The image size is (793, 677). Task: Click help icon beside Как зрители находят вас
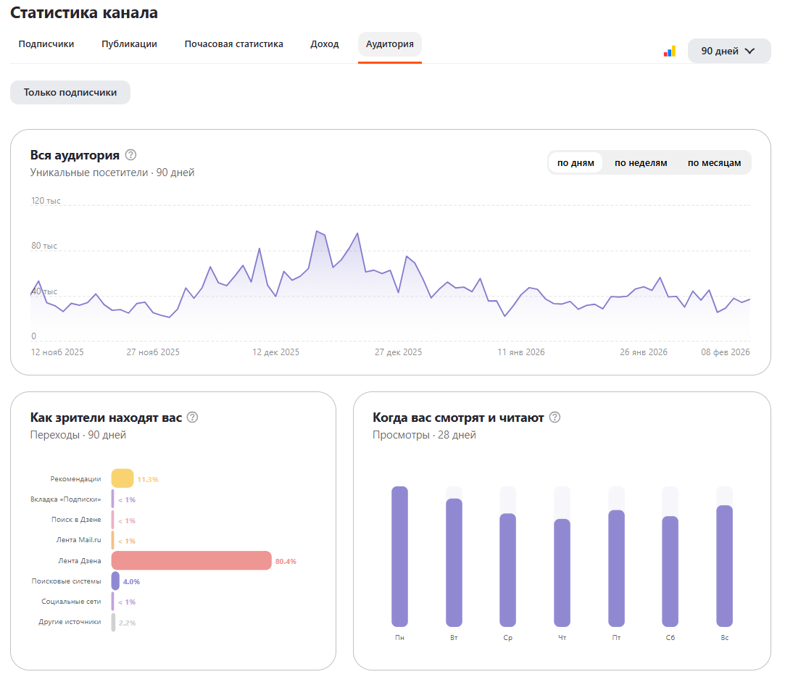point(192,418)
